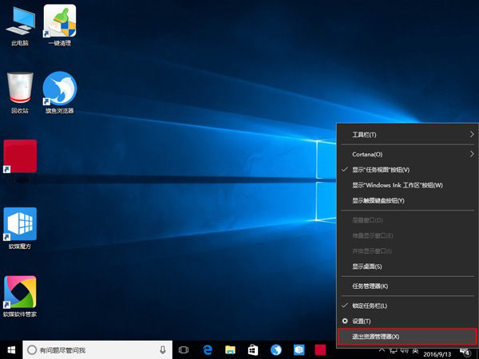Open the red square taskbar app
This screenshot has height=359, width=479.
(320, 350)
